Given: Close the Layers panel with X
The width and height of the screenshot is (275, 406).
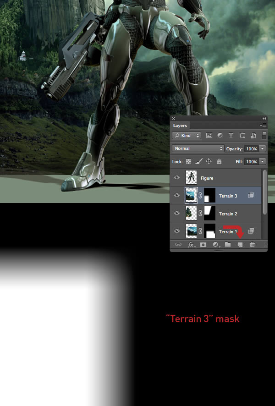Looking at the screenshot, I should (174, 118).
